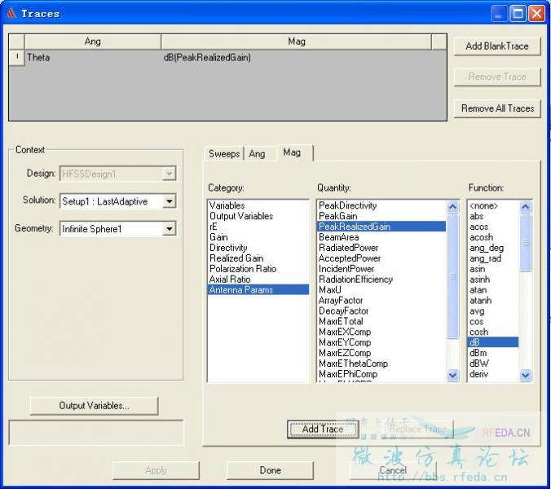Expand the Geometry dropdown
The image size is (551, 489).
pos(169,229)
